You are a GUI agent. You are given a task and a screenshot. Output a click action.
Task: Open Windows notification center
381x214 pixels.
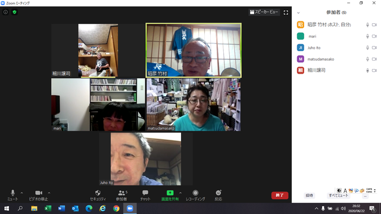tap(373, 209)
